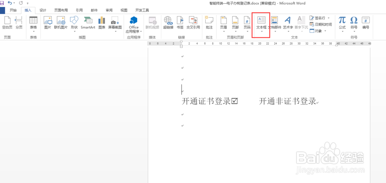Open the File backstage tab
The height and width of the screenshot is (183, 386).
coord(2,10)
